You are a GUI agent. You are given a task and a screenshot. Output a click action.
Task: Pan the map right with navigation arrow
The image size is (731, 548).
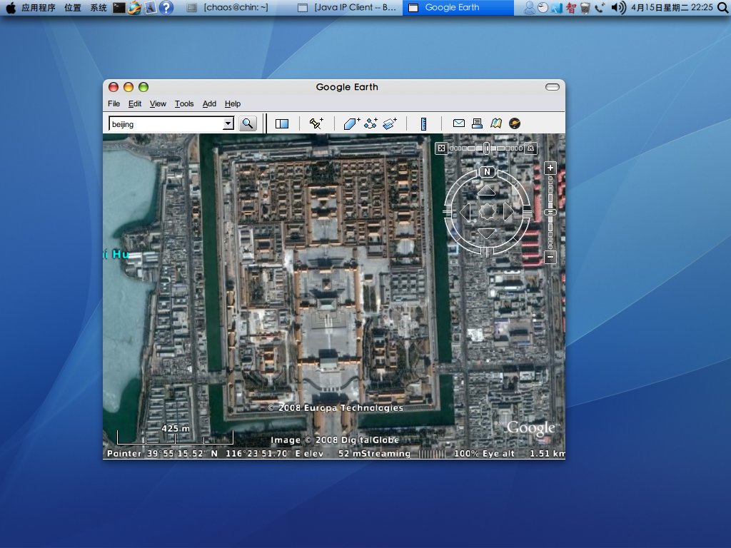coord(508,212)
